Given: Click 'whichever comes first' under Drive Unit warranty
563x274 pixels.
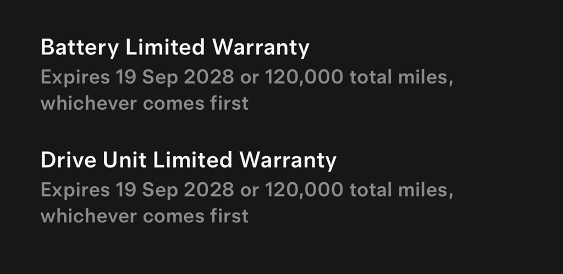Looking at the screenshot, I should (144, 215).
